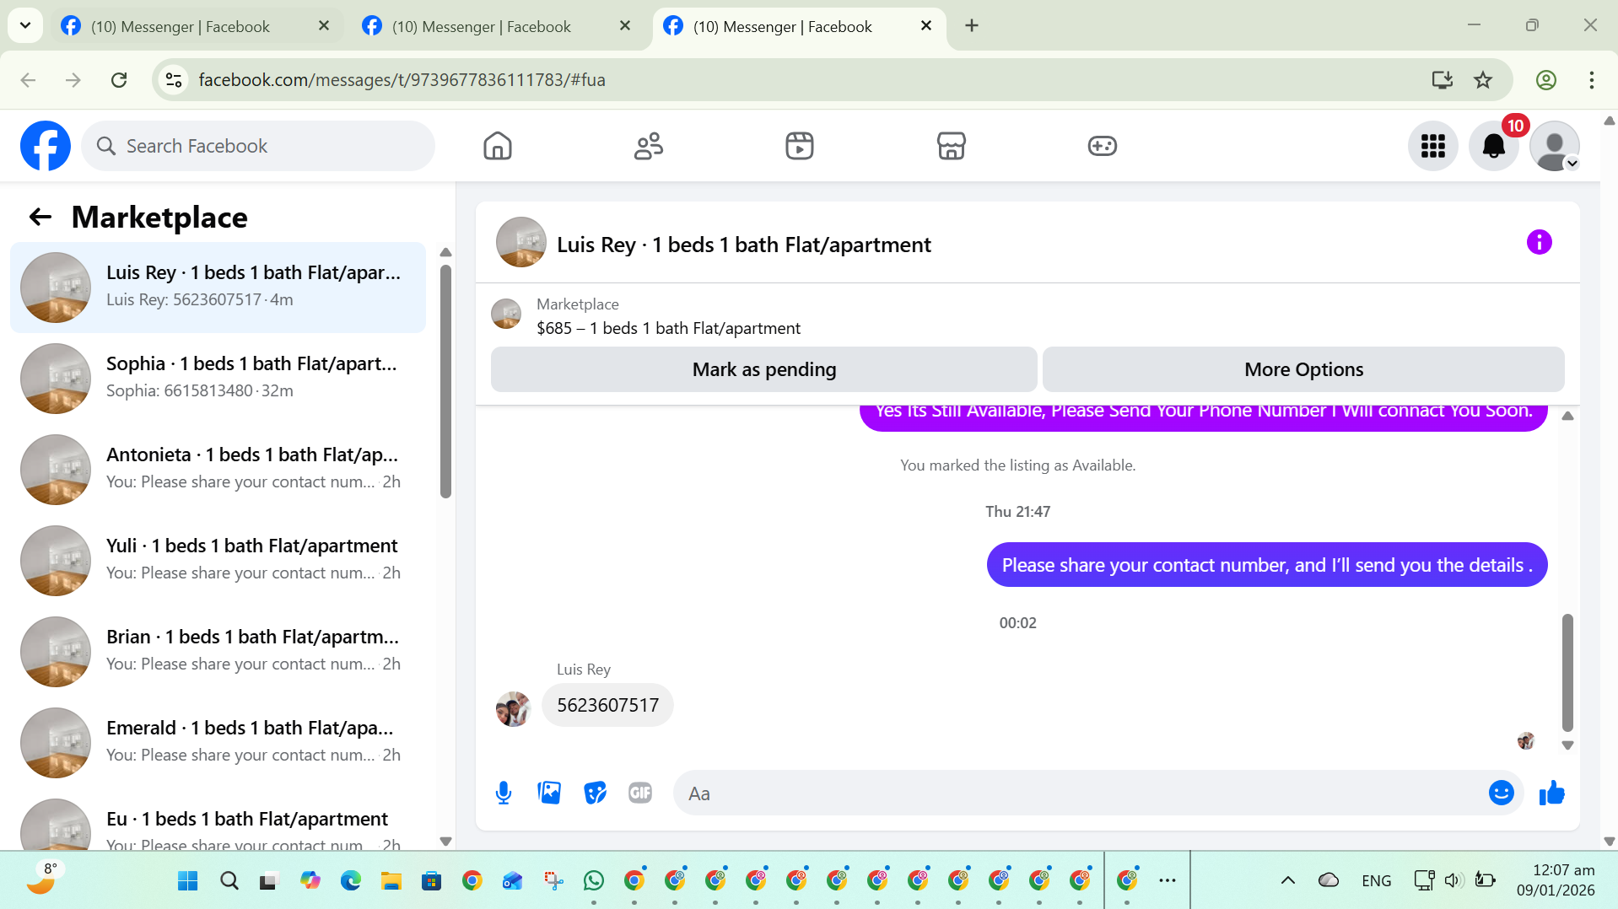Bookmark this page with the star icon
Viewport: 1618px width, 909px height.
click(1483, 80)
